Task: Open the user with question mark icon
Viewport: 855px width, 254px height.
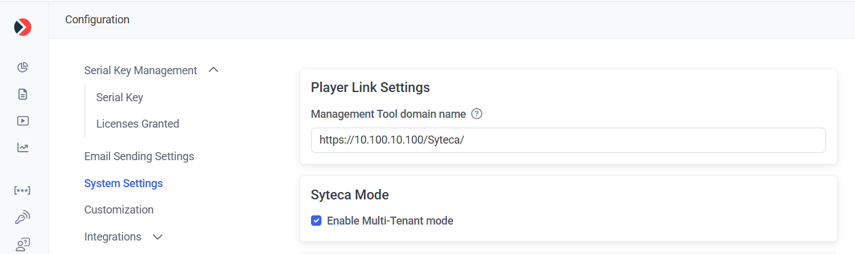Action: [23, 244]
